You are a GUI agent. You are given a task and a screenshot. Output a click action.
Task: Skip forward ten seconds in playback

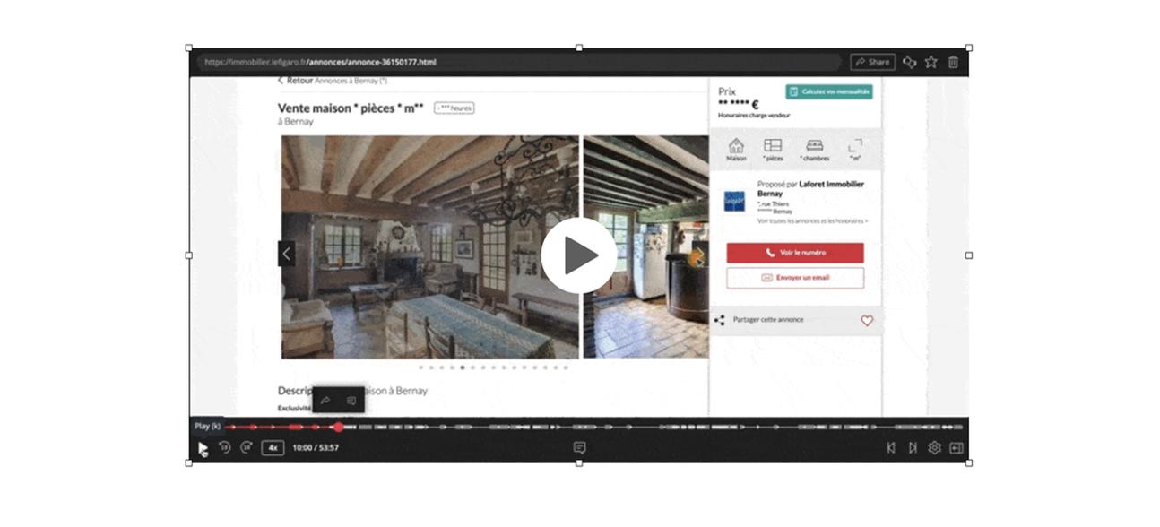pos(246,447)
